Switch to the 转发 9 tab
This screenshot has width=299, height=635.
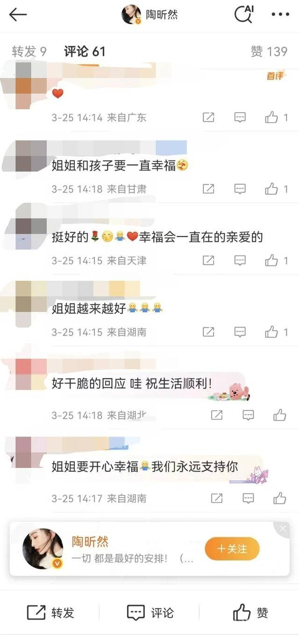pyautogui.click(x=29, y=51)
